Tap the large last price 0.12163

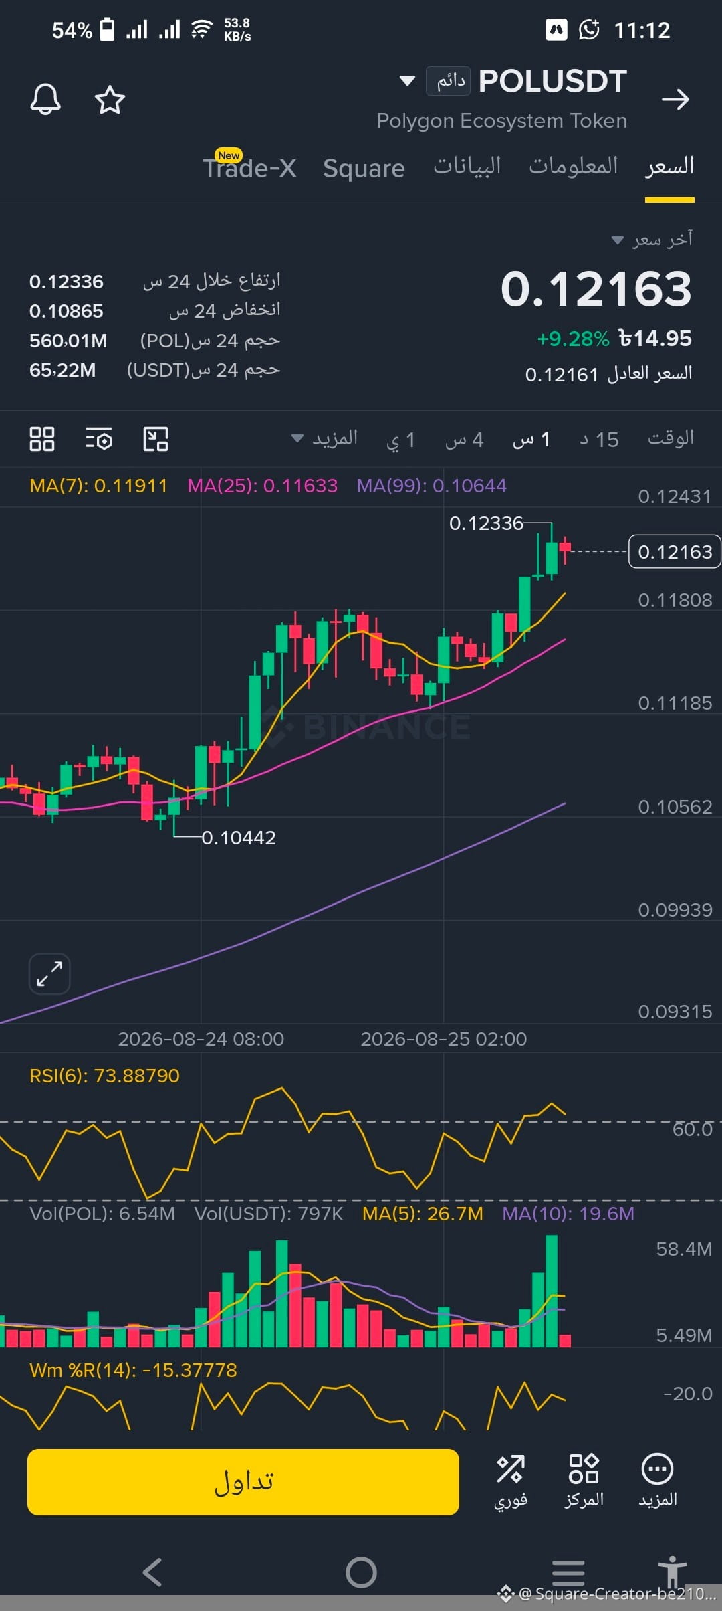[596, 289]
